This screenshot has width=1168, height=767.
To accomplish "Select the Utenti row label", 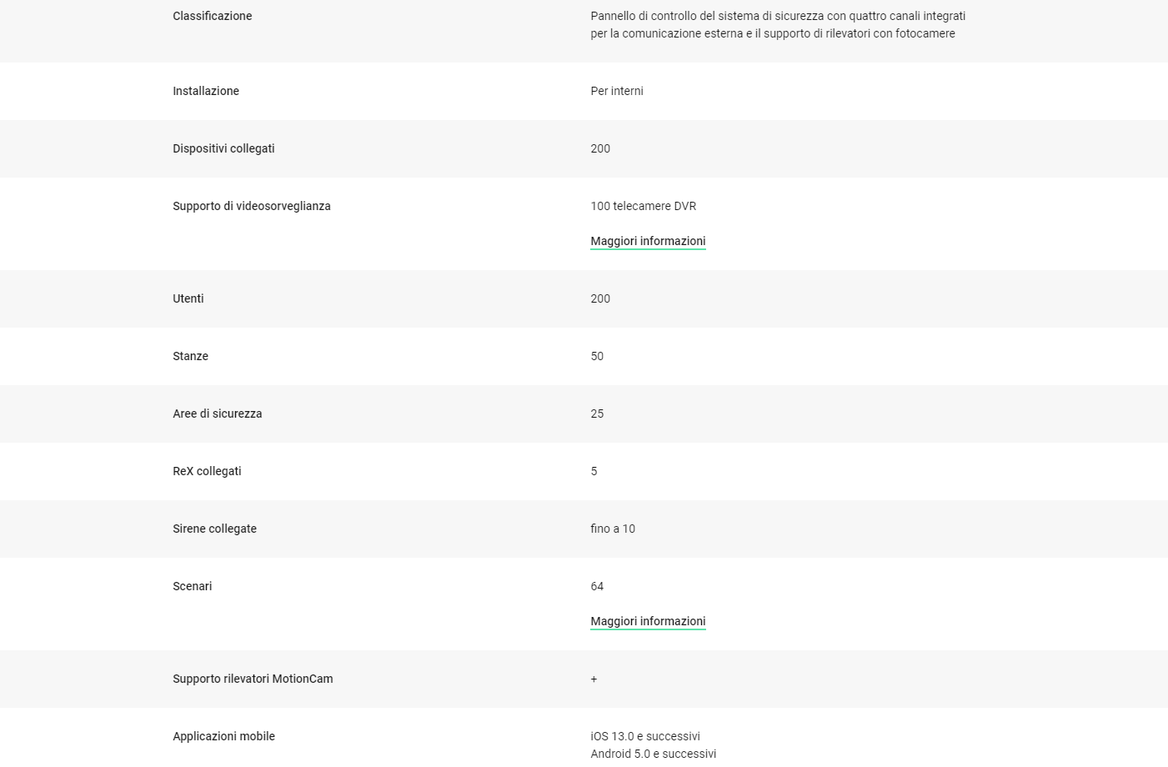I will click(188, 298).
